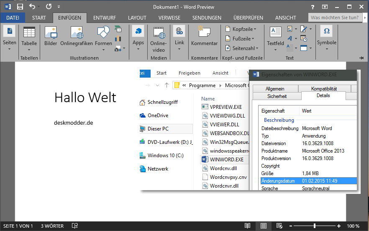Toggle Web Layout view in status bar
369x231 pixels.
coord(279,226)
